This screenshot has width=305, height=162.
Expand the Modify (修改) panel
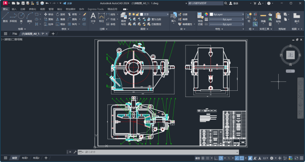[65, 29]
